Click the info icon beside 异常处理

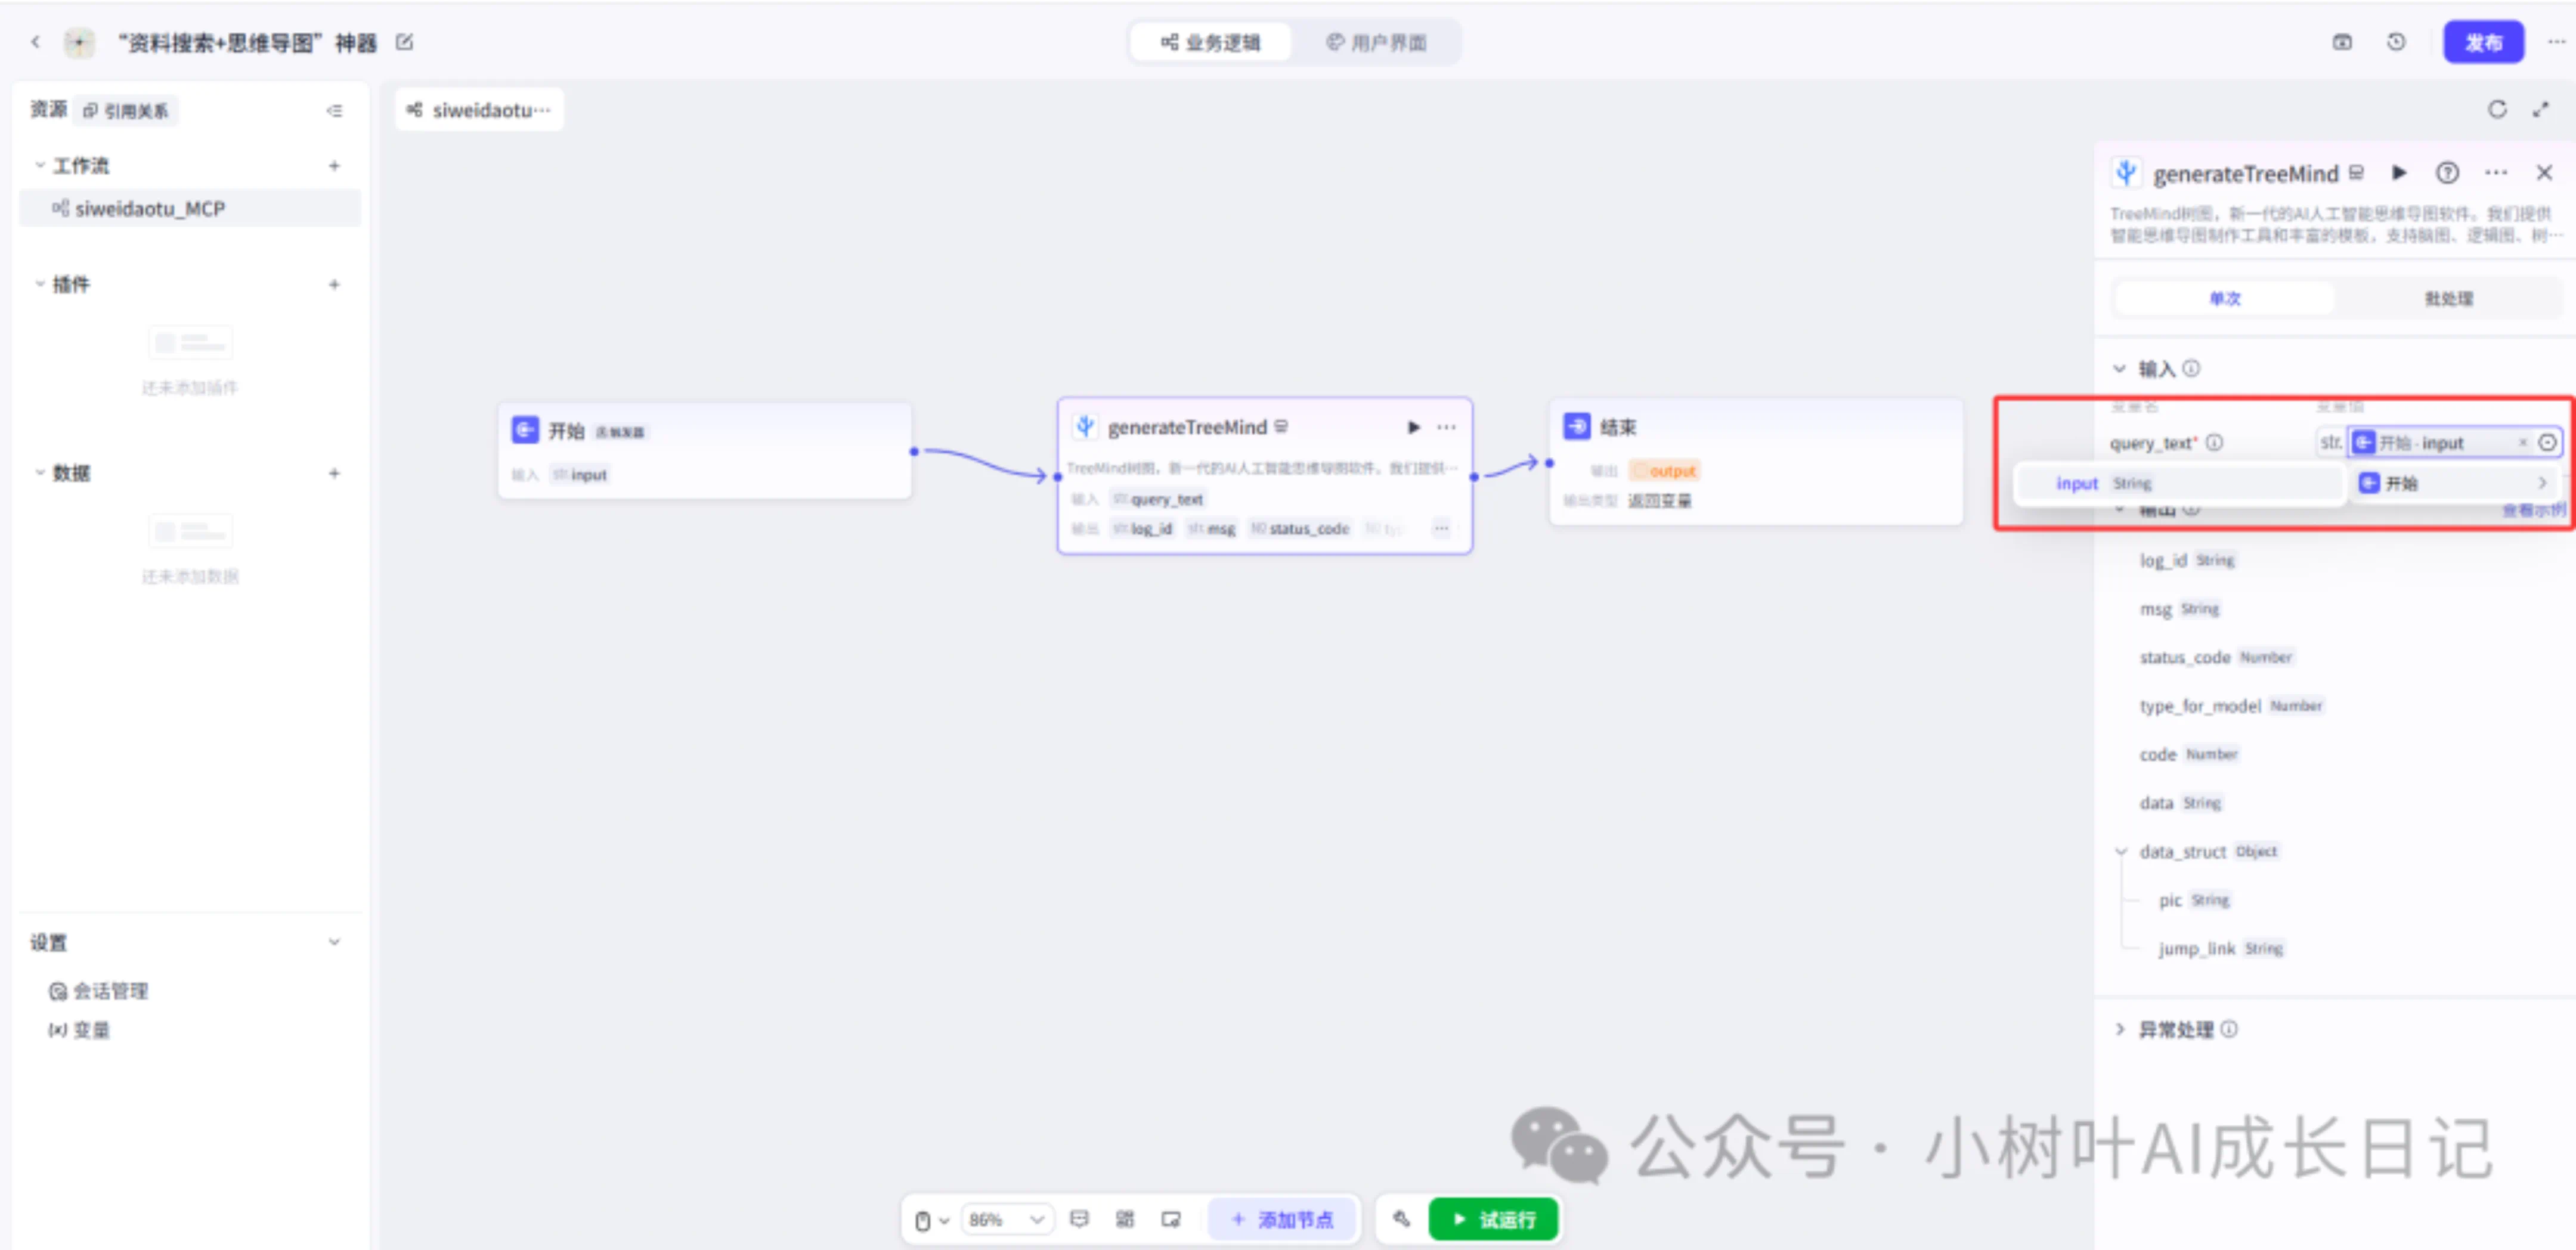point(2229,1029)
